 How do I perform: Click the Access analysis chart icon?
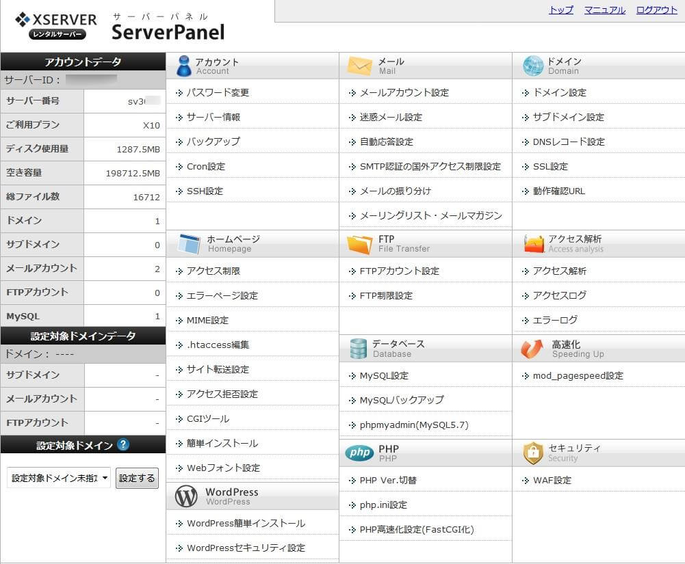534,243
